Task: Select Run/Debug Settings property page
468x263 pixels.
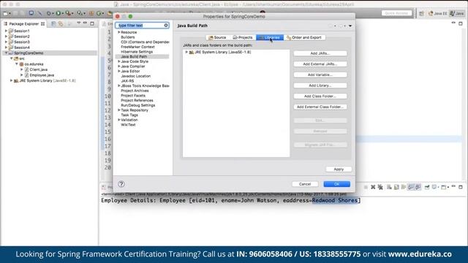Action: pos(138,105)
